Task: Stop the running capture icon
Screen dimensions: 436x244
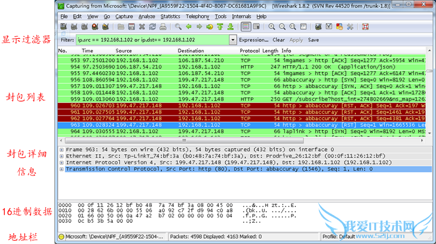Action: tap(95, 27)
